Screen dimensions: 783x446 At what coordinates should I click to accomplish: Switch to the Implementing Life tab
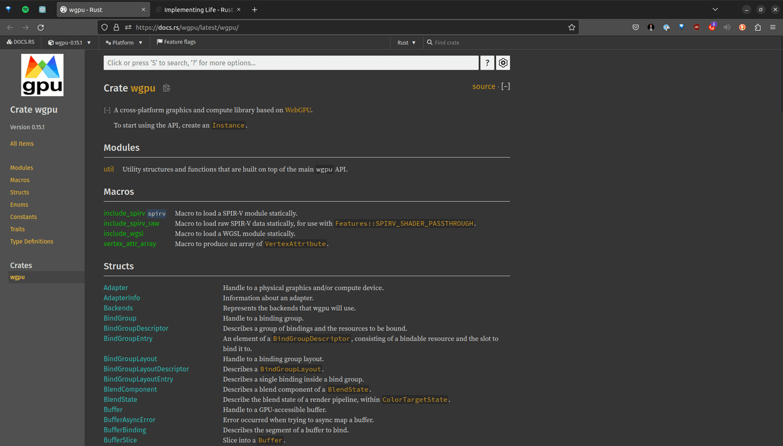pyautogui.click(x=197, y=10)
